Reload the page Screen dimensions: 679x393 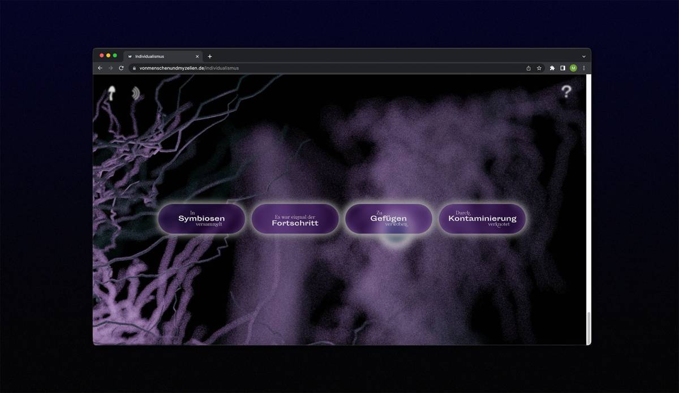point(121,68)
